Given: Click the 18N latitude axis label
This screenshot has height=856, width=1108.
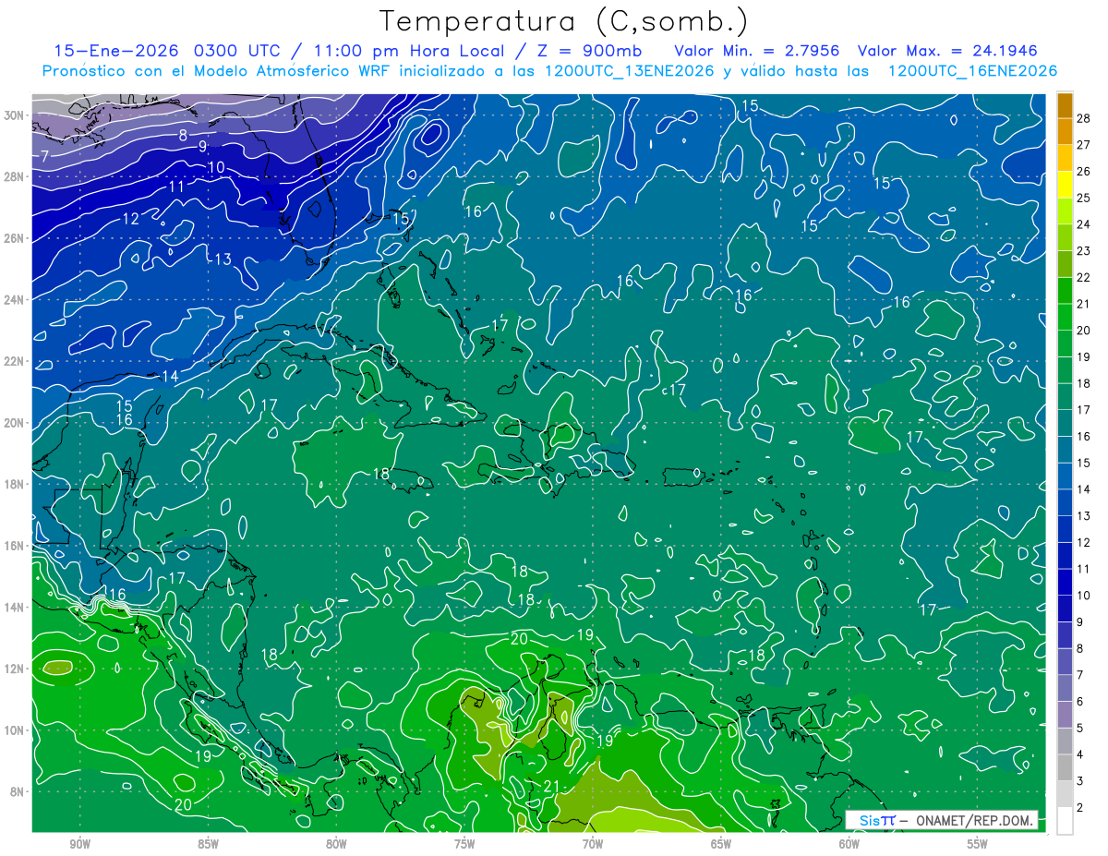Looking at the screenshot, I should 16,484.
